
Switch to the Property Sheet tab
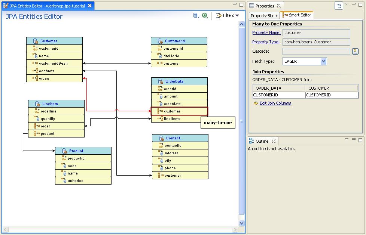pos(264,16)
